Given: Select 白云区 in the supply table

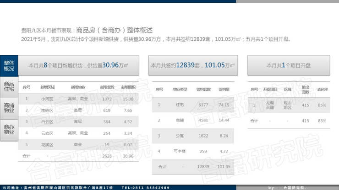Looking at the screenshot, I should click(x=47, y=122).
